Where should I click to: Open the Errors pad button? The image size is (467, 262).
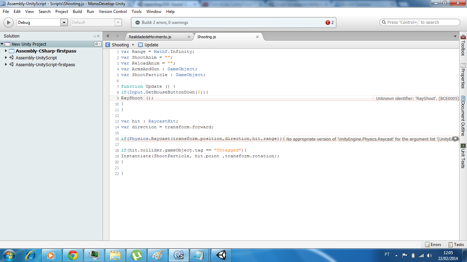coord(433,245)
